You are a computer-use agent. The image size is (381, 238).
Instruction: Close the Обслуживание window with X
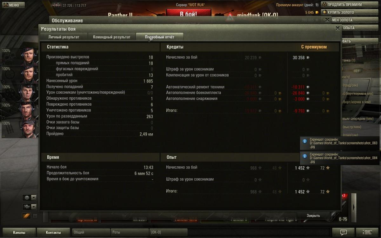click(x=328, y=20)
